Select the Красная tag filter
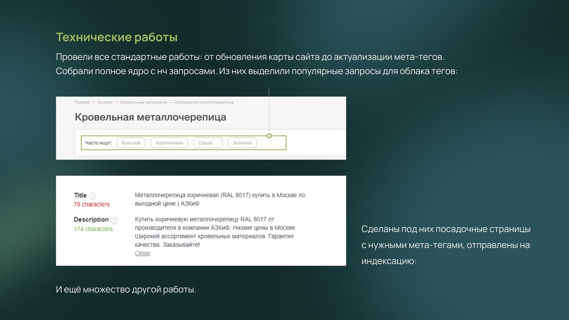 [x=131, y=143]
